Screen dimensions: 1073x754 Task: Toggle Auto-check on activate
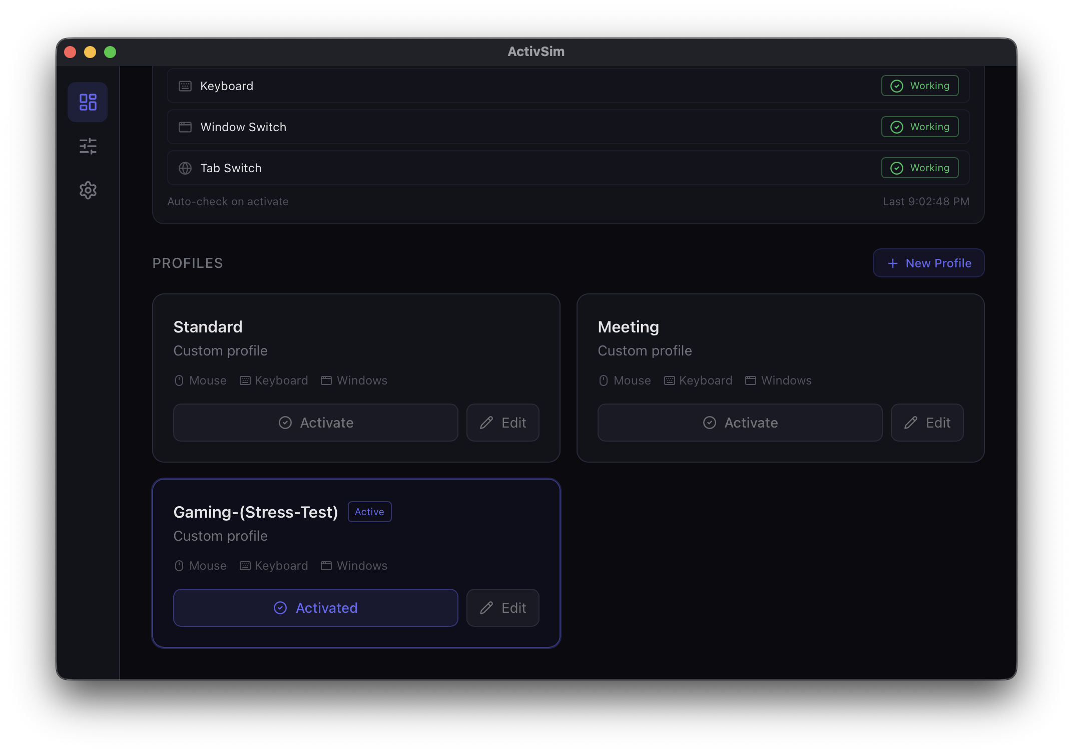pyautogui.click(x=228, y=201)
